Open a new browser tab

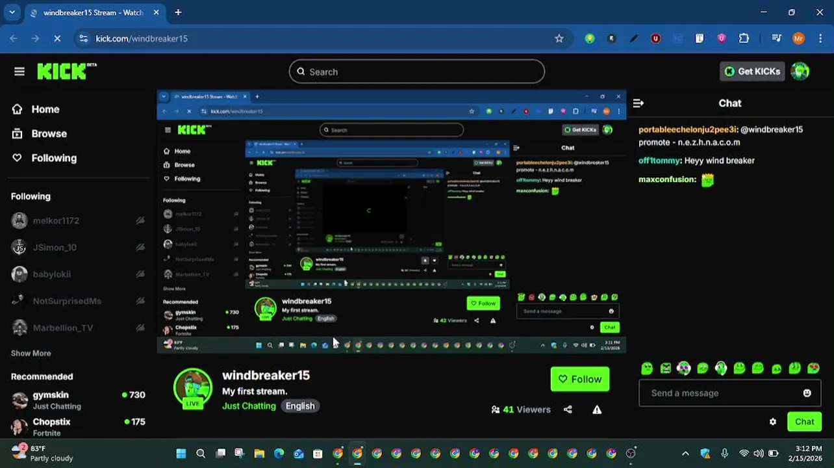click(x=178, y=12)
